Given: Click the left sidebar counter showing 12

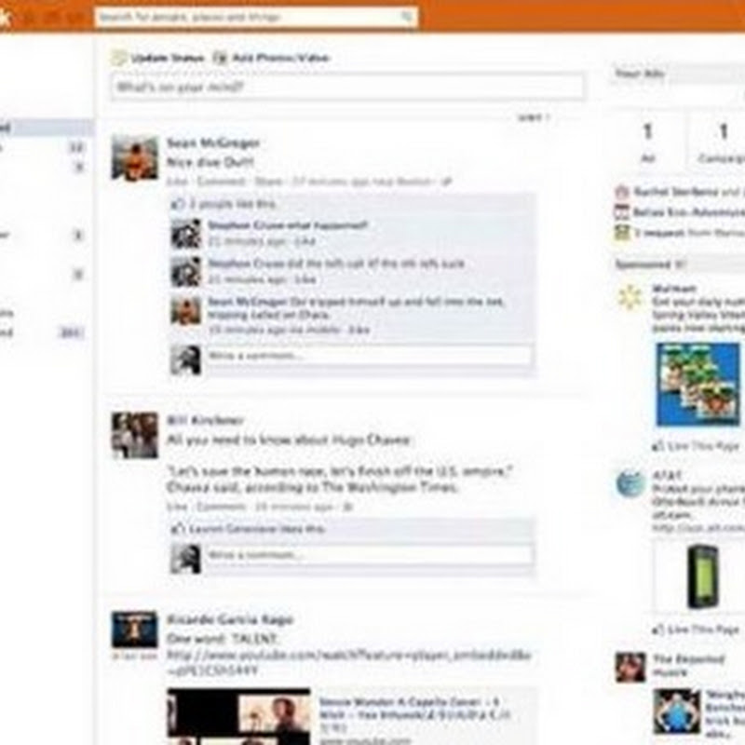Looking at the screenshot, I should click(x=76, y=147).
